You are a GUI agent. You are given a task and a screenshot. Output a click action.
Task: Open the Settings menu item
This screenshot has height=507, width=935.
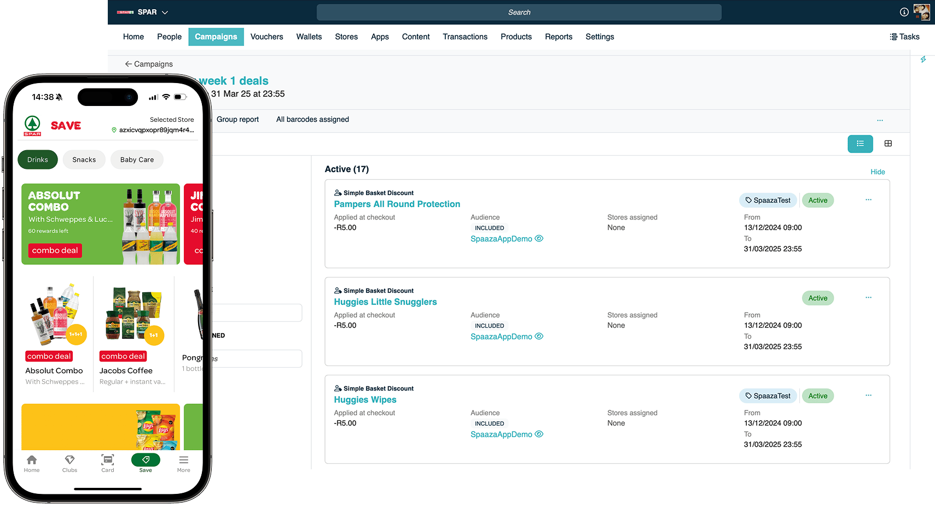(x=600, y=37)
